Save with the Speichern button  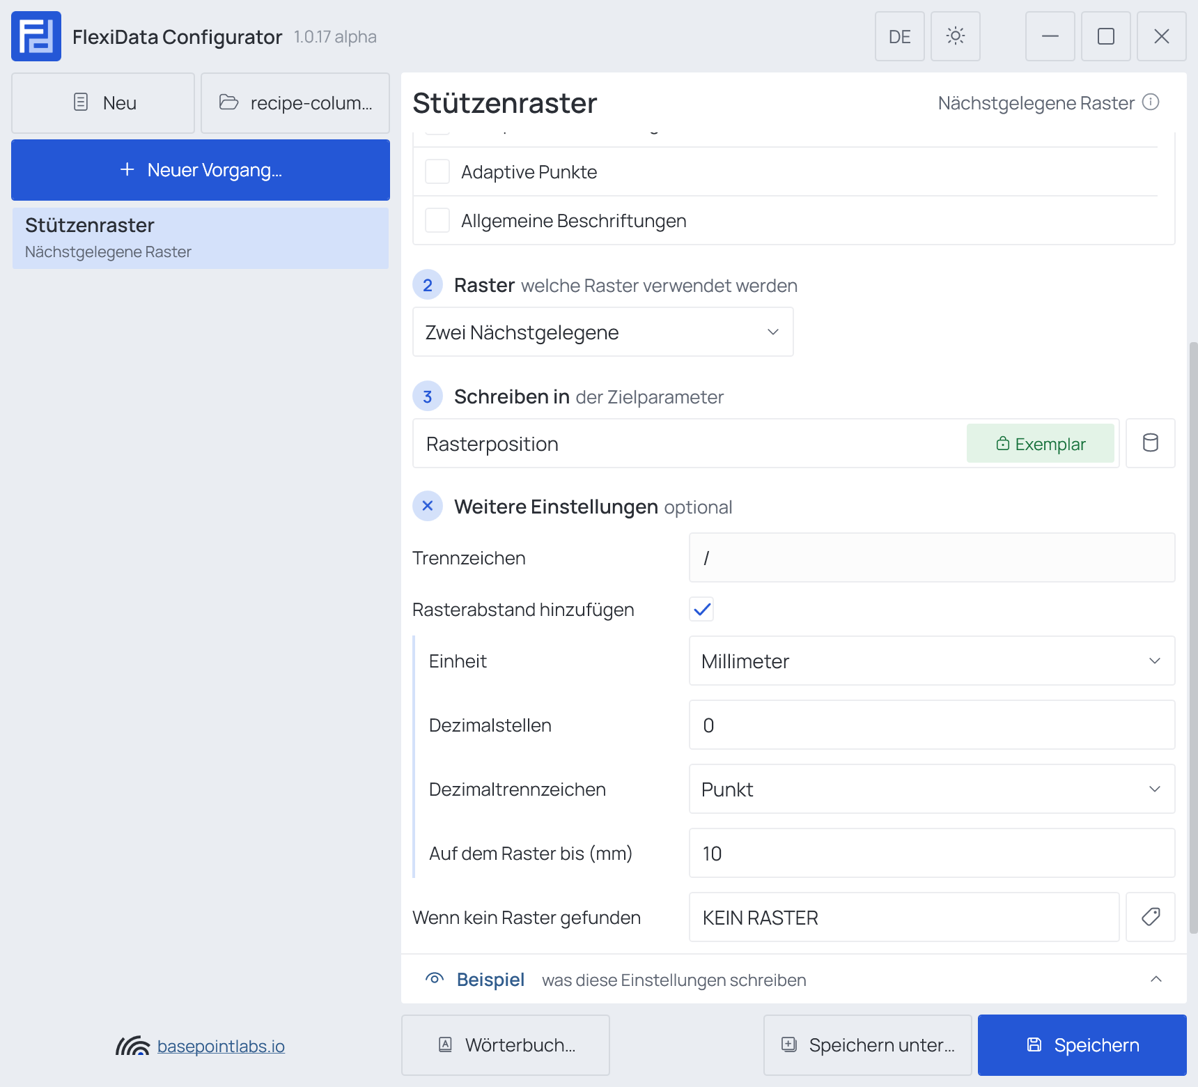tap(1082, 1045)
